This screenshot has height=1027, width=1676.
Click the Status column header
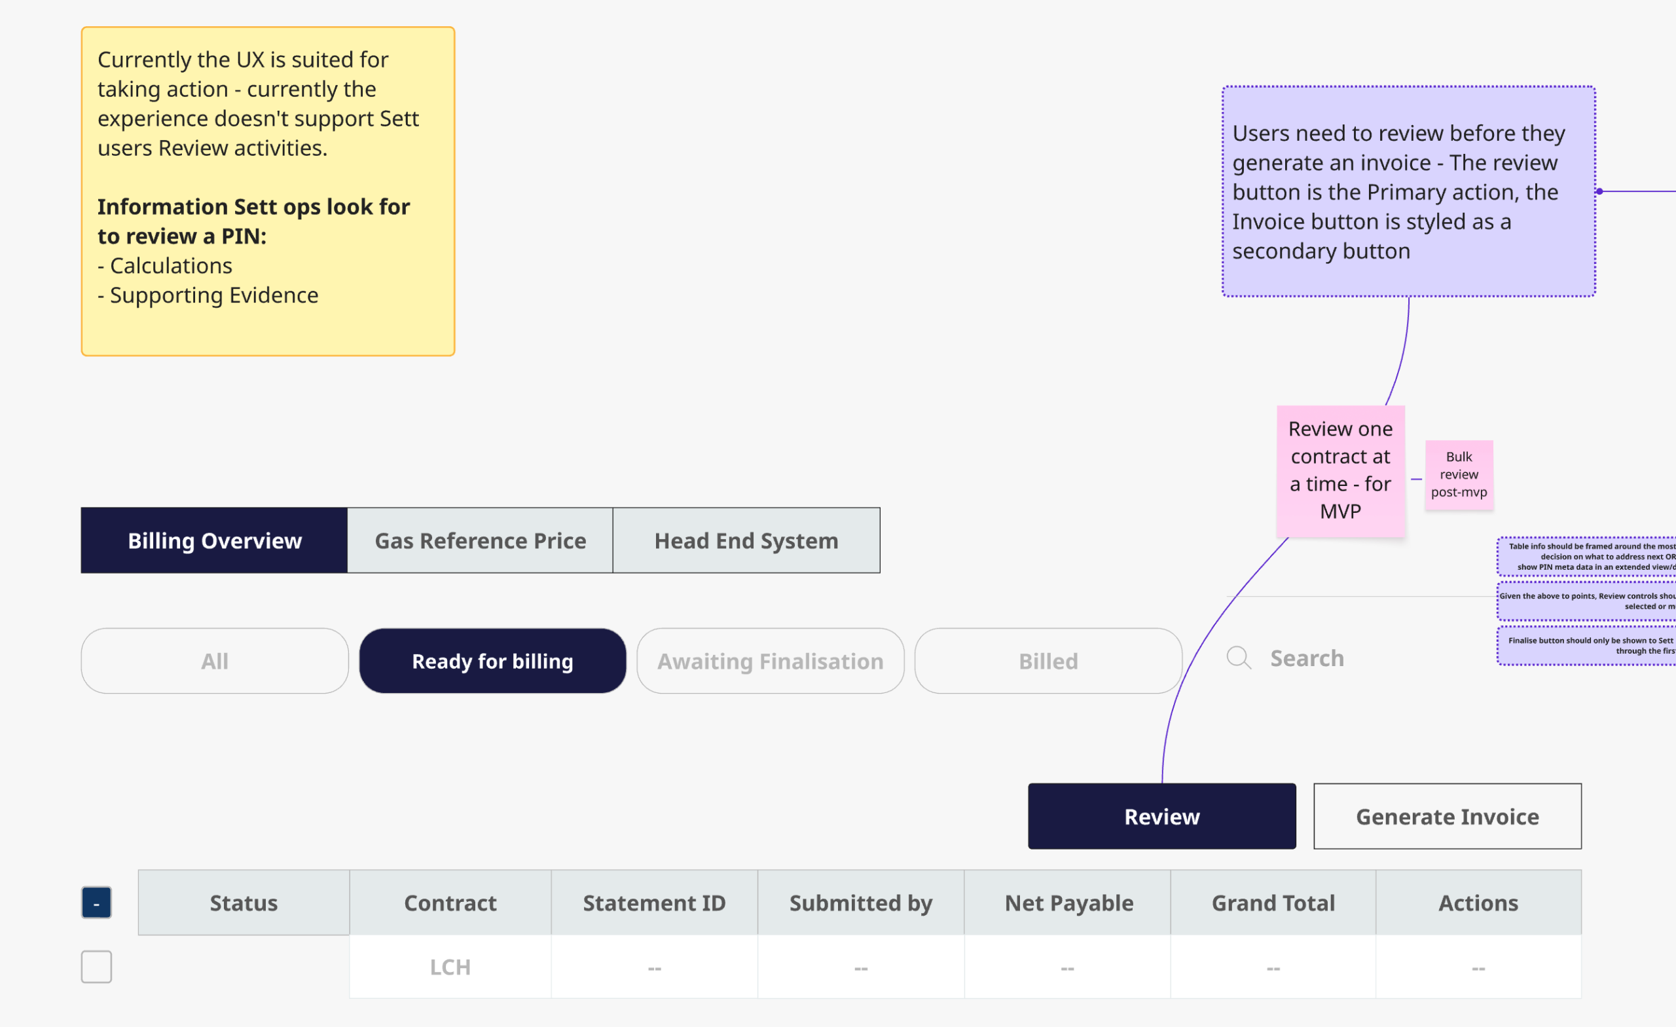pos(244,903)
